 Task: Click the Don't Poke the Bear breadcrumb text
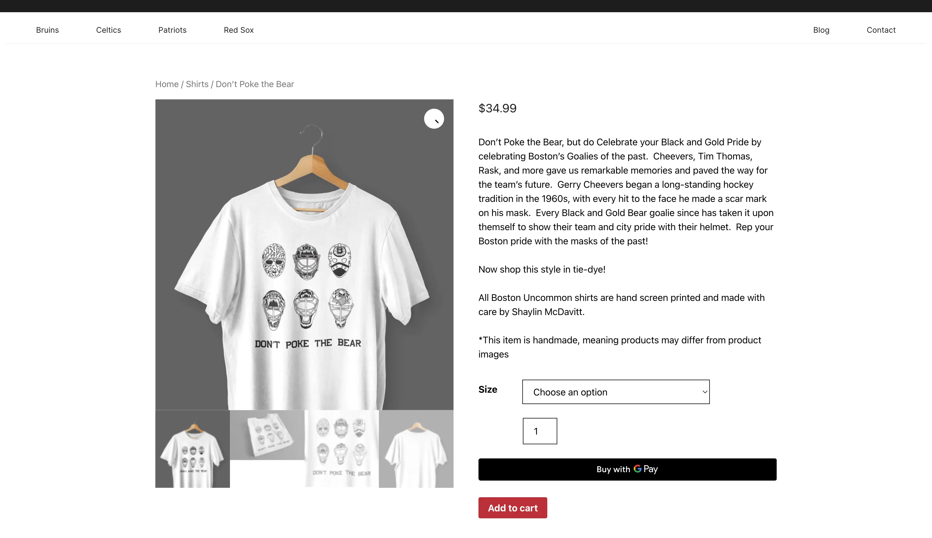pyautogui.click(x=254, y=84)
